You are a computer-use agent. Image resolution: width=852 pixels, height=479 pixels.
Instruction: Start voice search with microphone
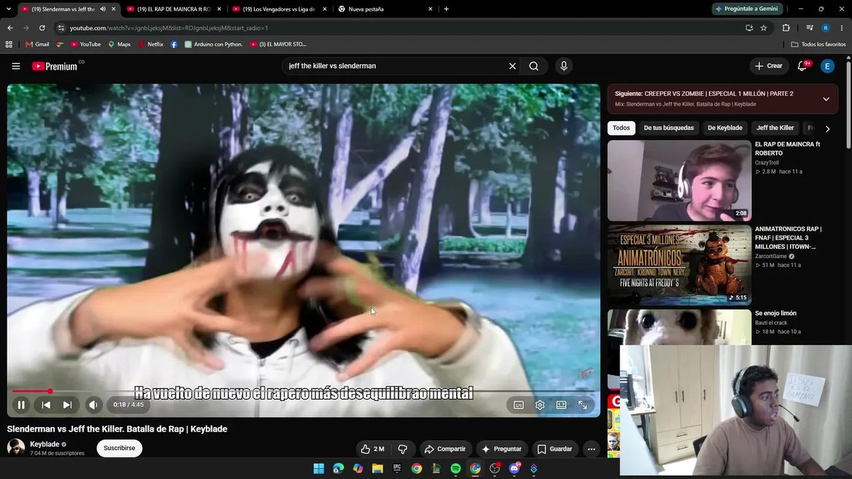click(564, 66)
